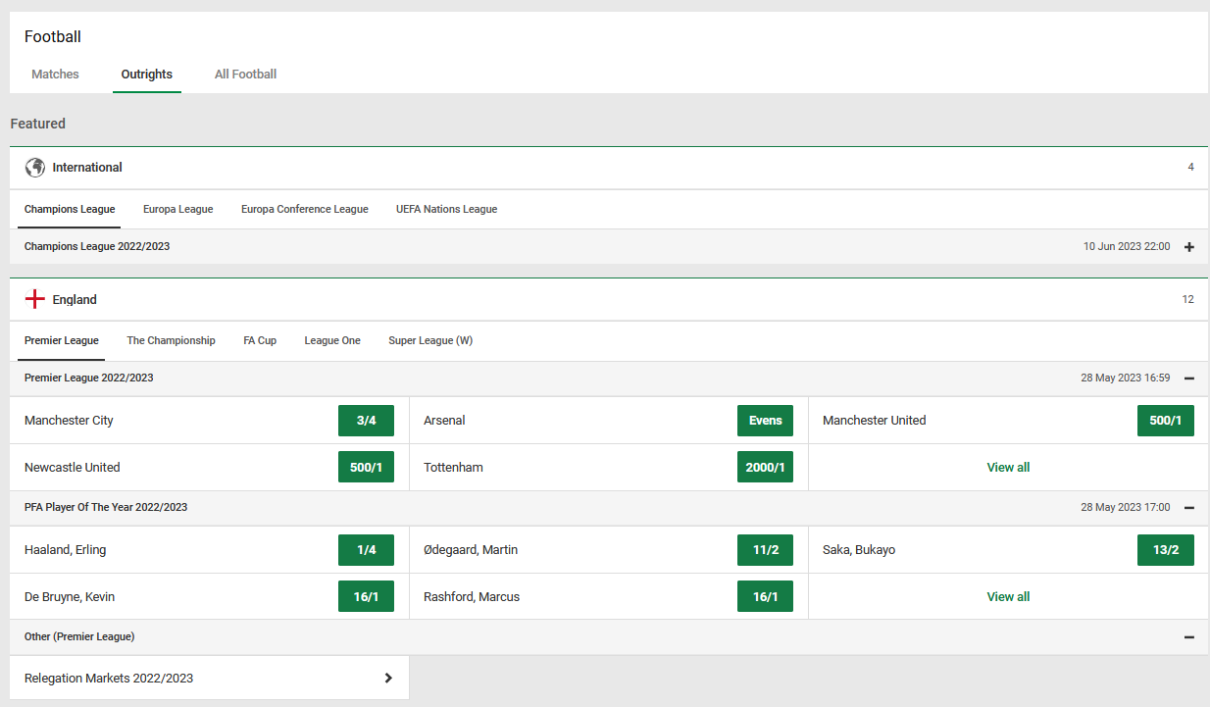Switch to the UEFA Nations League tab
Image resolution: width=1210 pixels, height=707 pixels.
(x=447, y=209)
